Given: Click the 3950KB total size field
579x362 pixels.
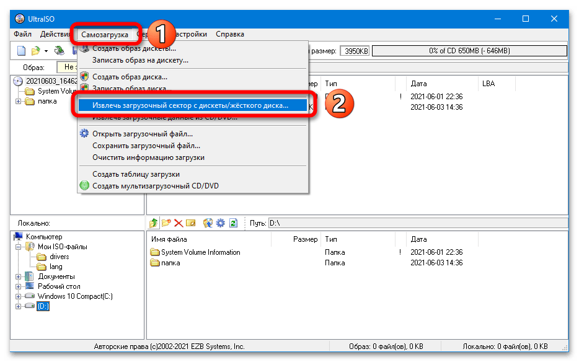Looking at the screenshot, I should coord(355,51).
